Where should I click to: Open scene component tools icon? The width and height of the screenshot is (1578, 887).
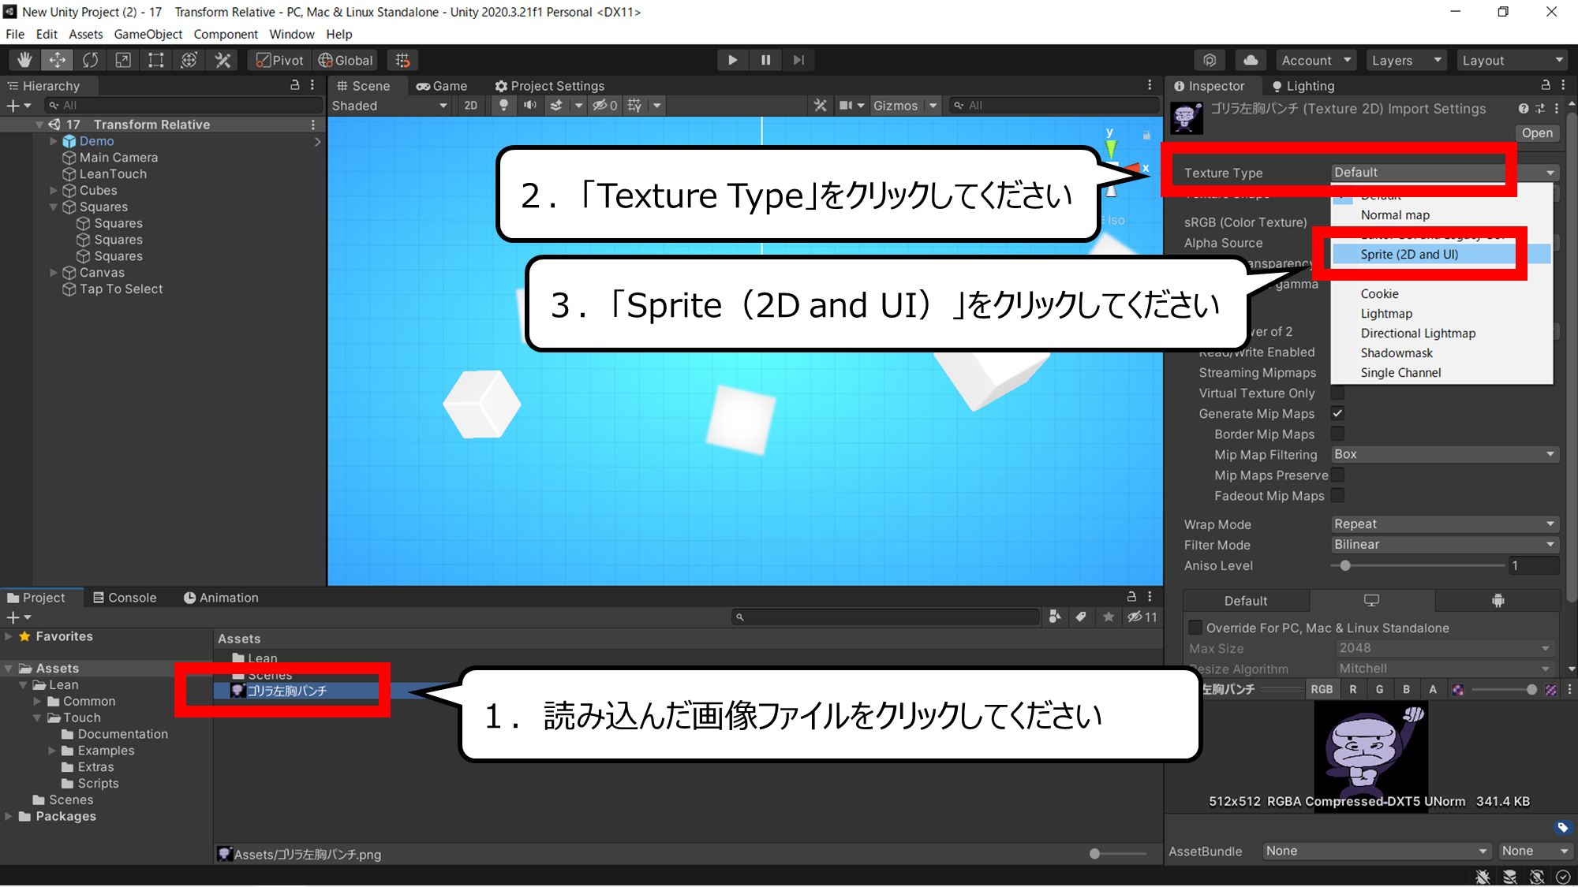821,105
